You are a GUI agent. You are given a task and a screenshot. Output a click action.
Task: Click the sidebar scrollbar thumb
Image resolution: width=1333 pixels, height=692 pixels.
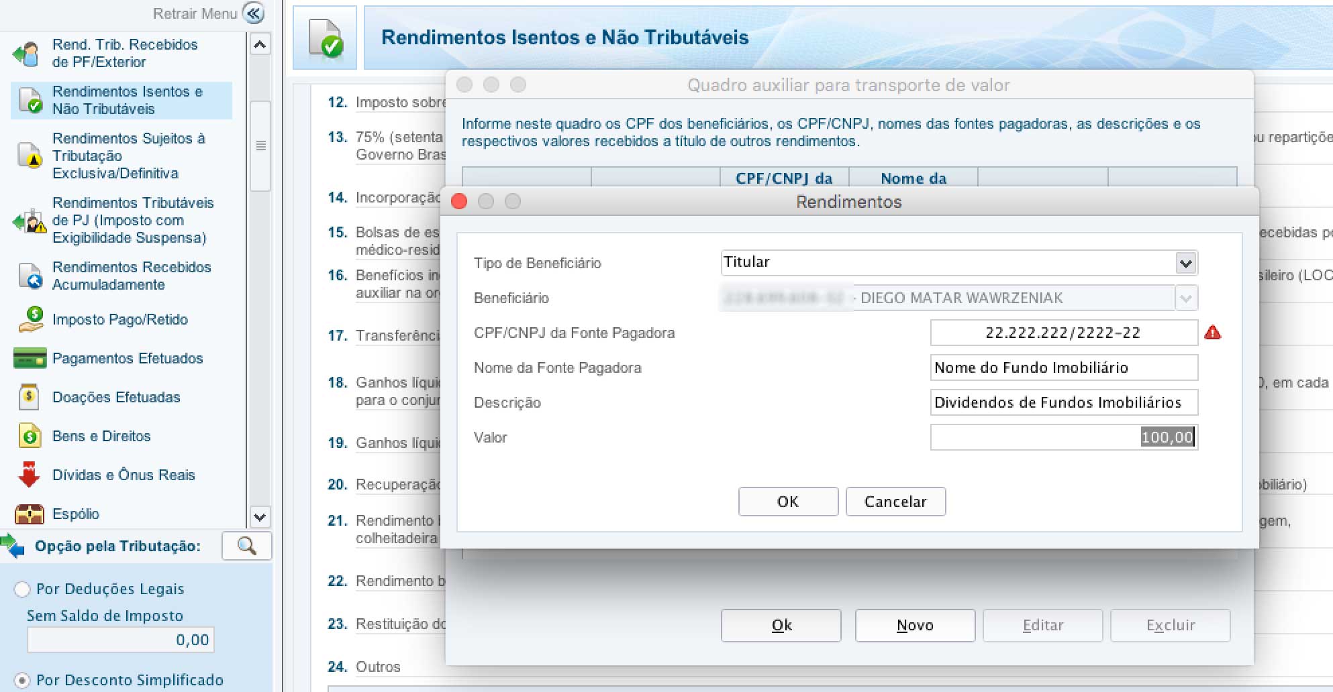(260, 146)
